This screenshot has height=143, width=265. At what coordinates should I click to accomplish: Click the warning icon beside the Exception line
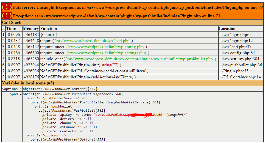pyautogui.click(x=7, y=16)
